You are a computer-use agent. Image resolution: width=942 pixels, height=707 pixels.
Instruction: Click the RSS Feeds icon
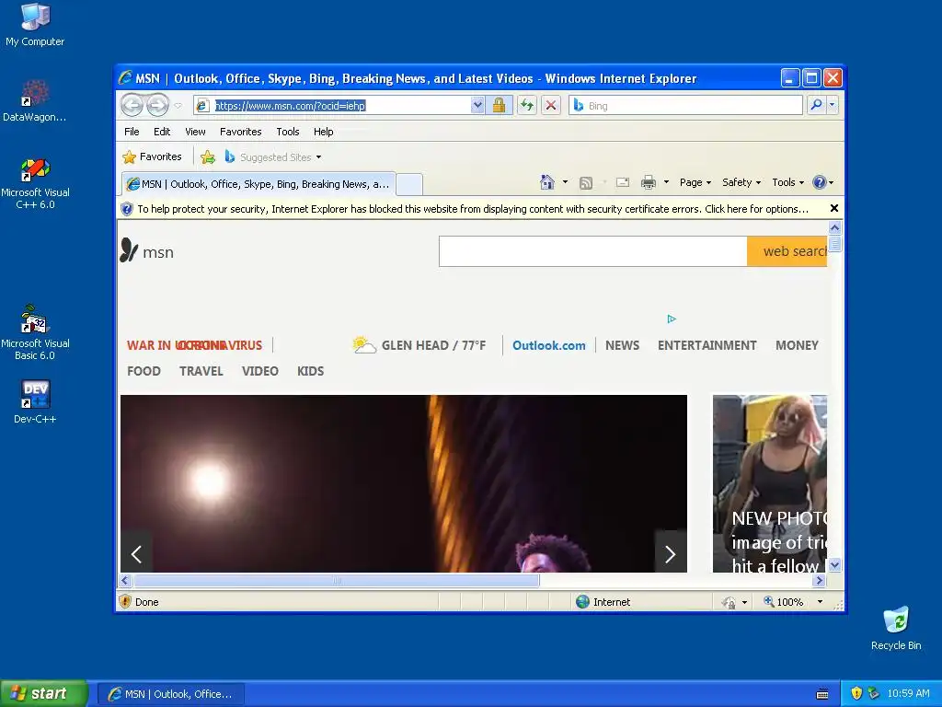(x=586, y=183)
